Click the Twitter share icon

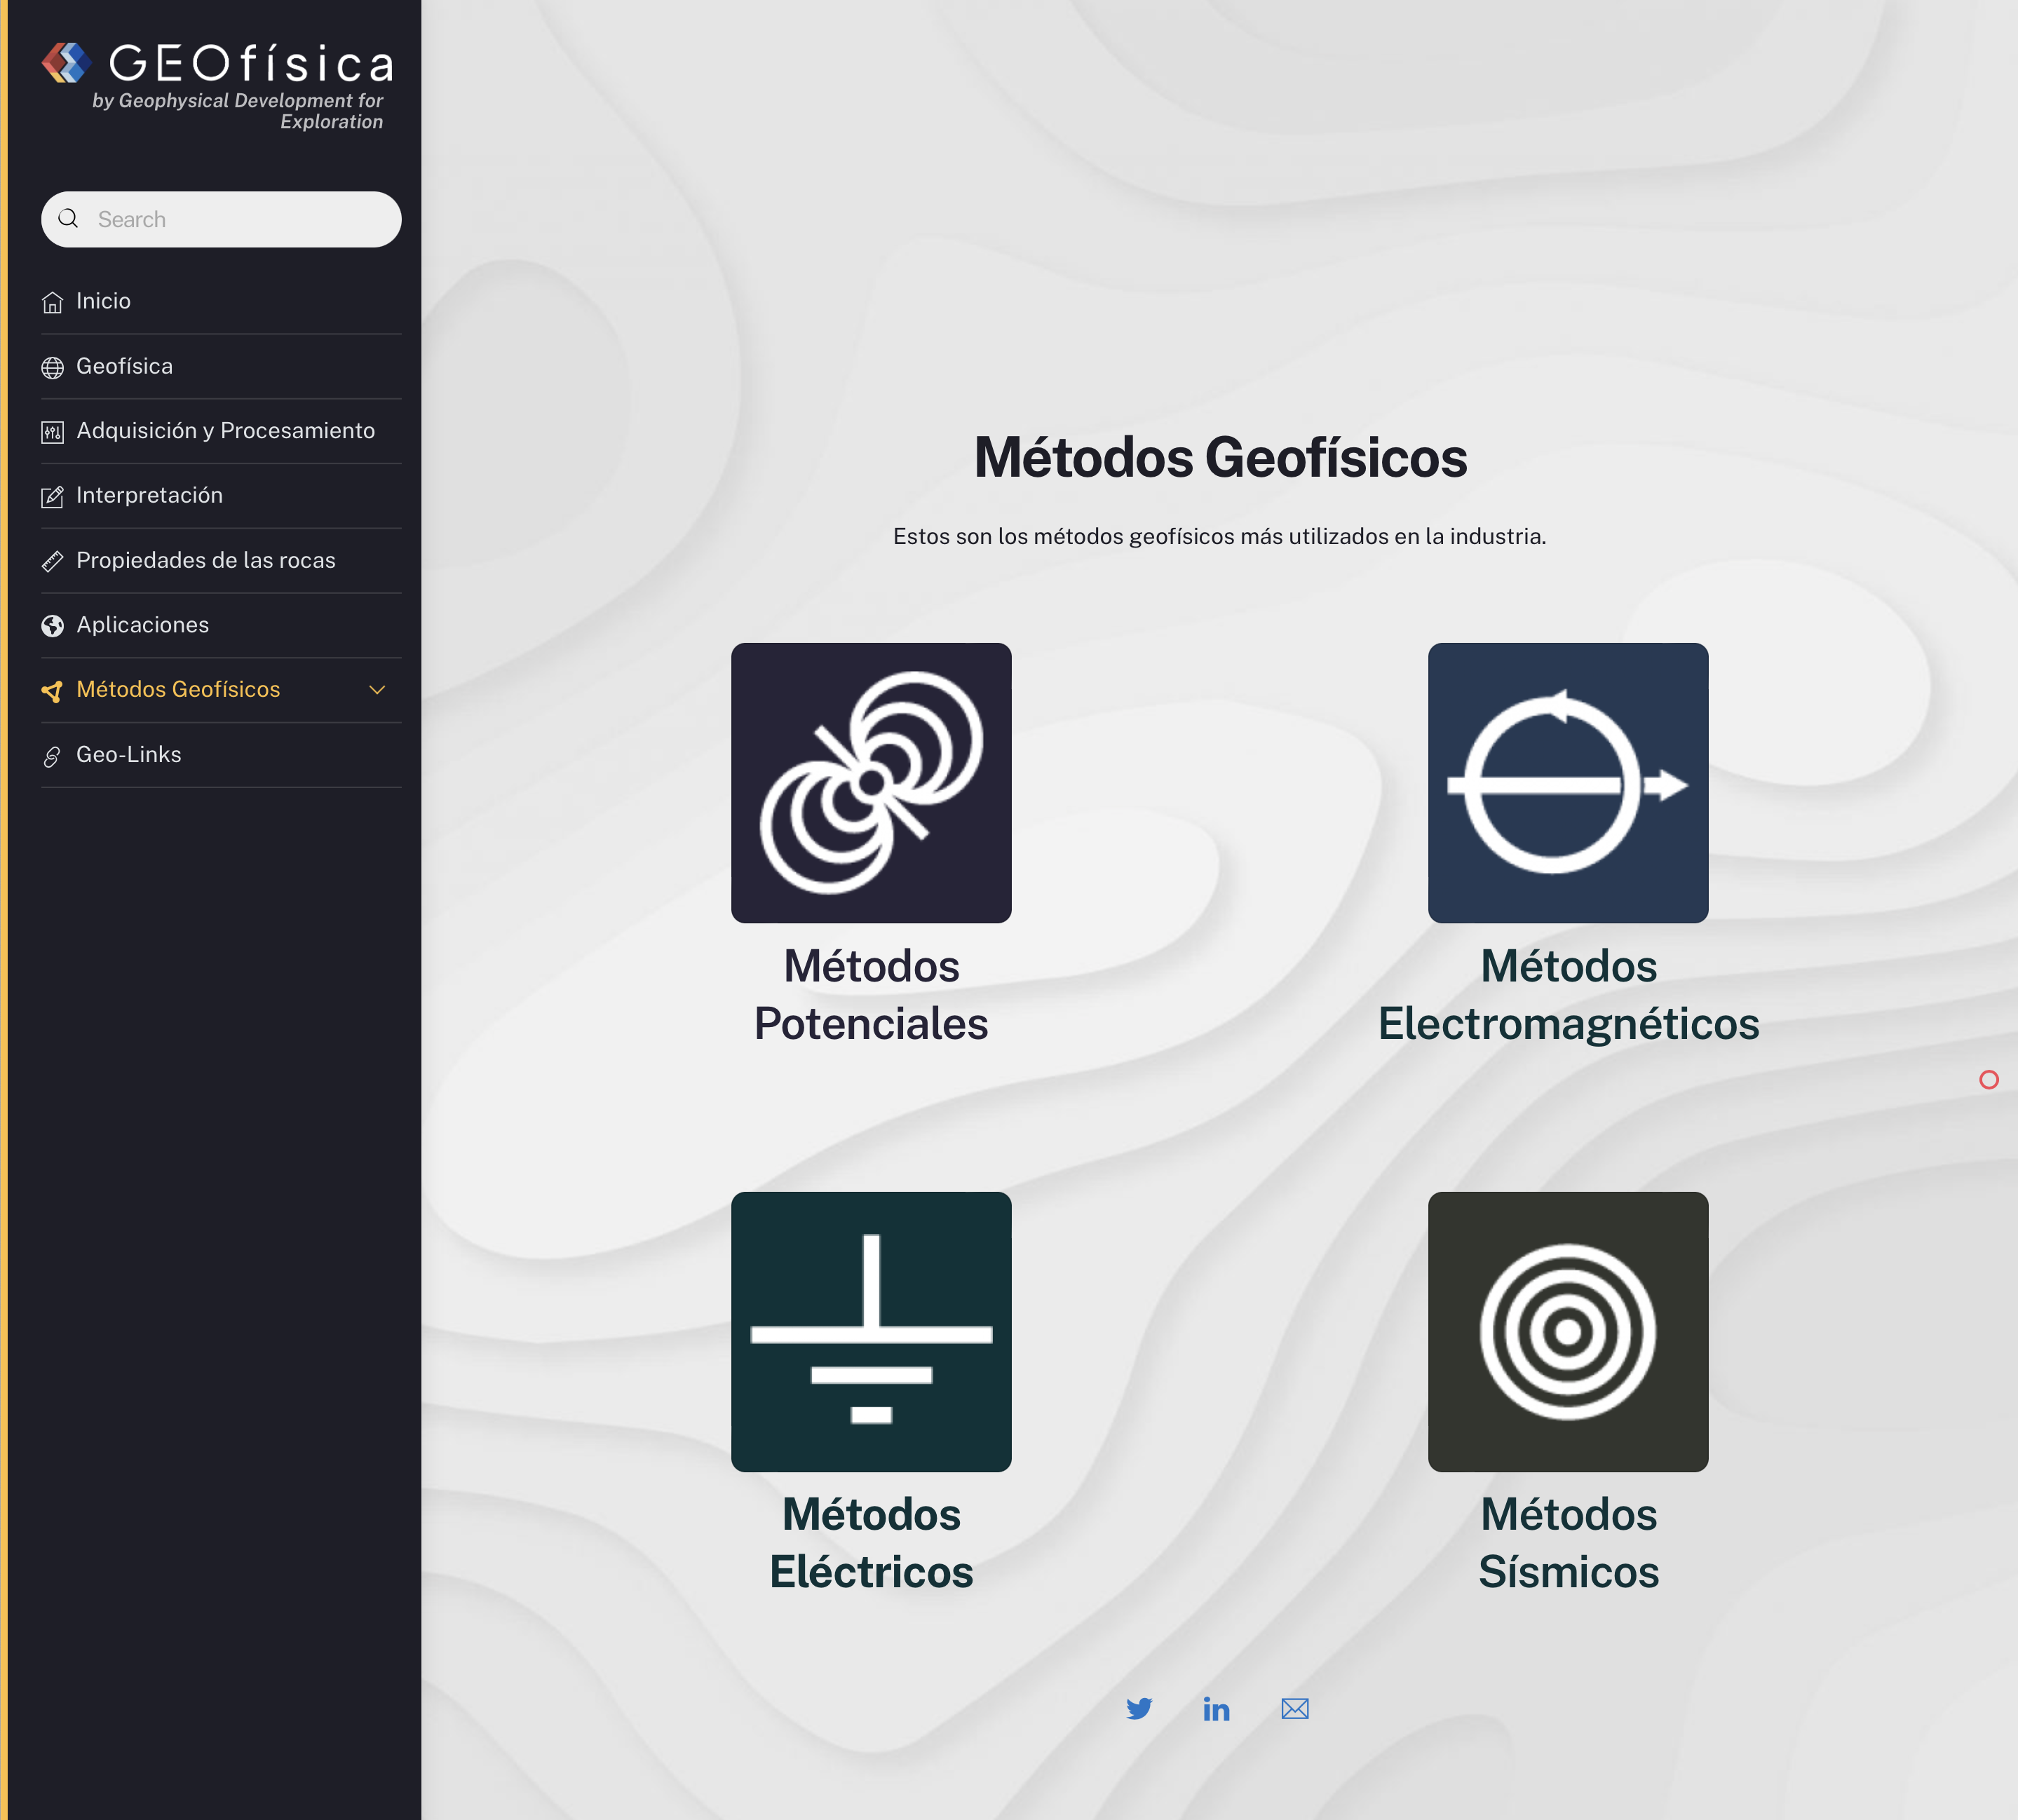coord(1140,1709)
